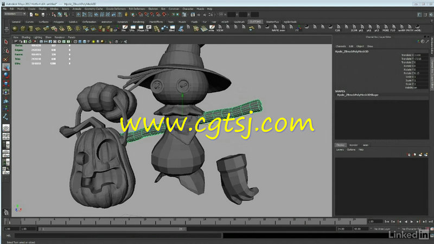
Task: Click the polygon cube shelf icon
Action: point(23,29)
